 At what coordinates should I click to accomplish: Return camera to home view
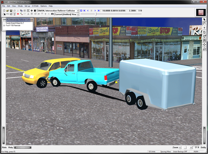pos(204,32)
